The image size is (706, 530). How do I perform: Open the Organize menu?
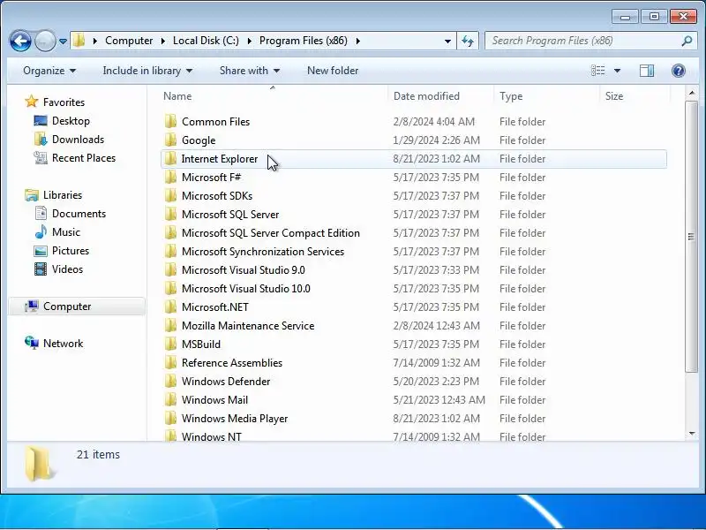(x=49, y=71)
